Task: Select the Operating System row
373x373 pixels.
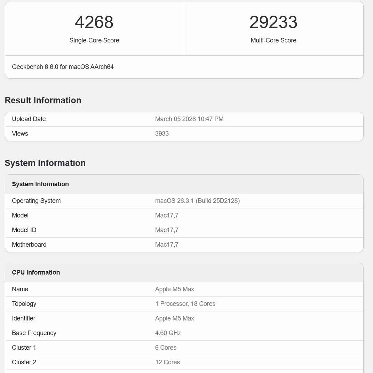Action: pyautogui.click(x=104, y=201)
